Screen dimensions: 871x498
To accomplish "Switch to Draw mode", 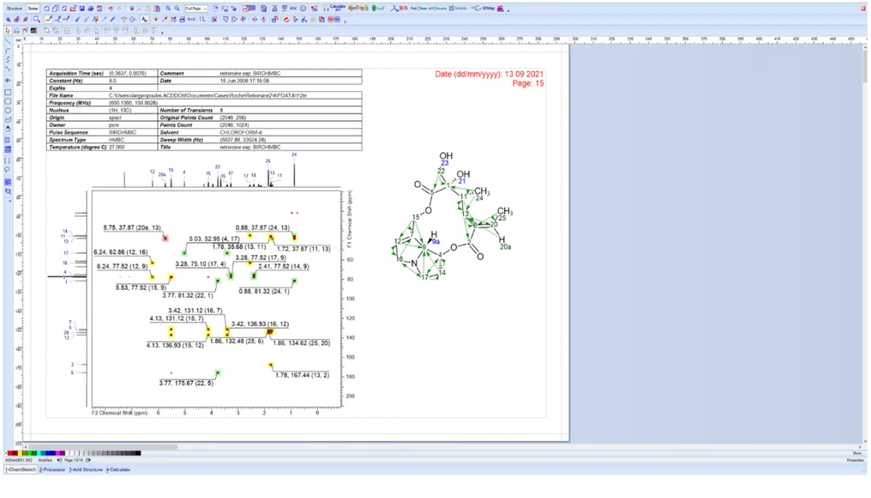I will (33, 8).
